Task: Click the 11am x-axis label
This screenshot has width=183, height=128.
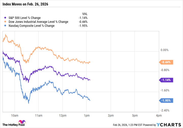Action: [38, 116]
